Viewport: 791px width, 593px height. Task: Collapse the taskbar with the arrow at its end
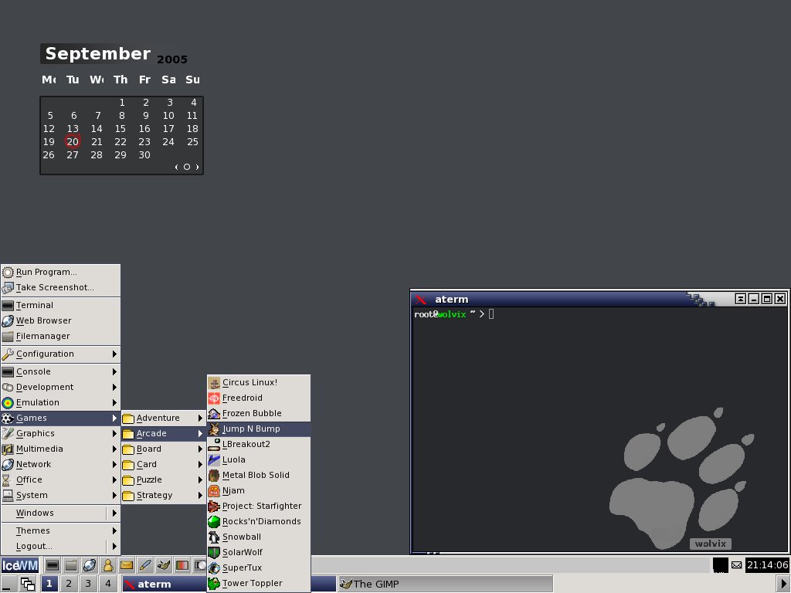[x=783, y=584]
